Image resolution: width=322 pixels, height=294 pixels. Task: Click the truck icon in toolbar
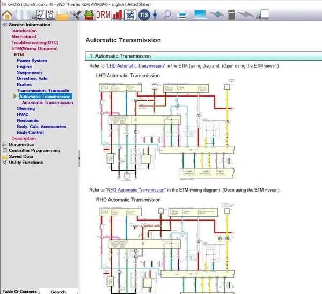point(263,14)
